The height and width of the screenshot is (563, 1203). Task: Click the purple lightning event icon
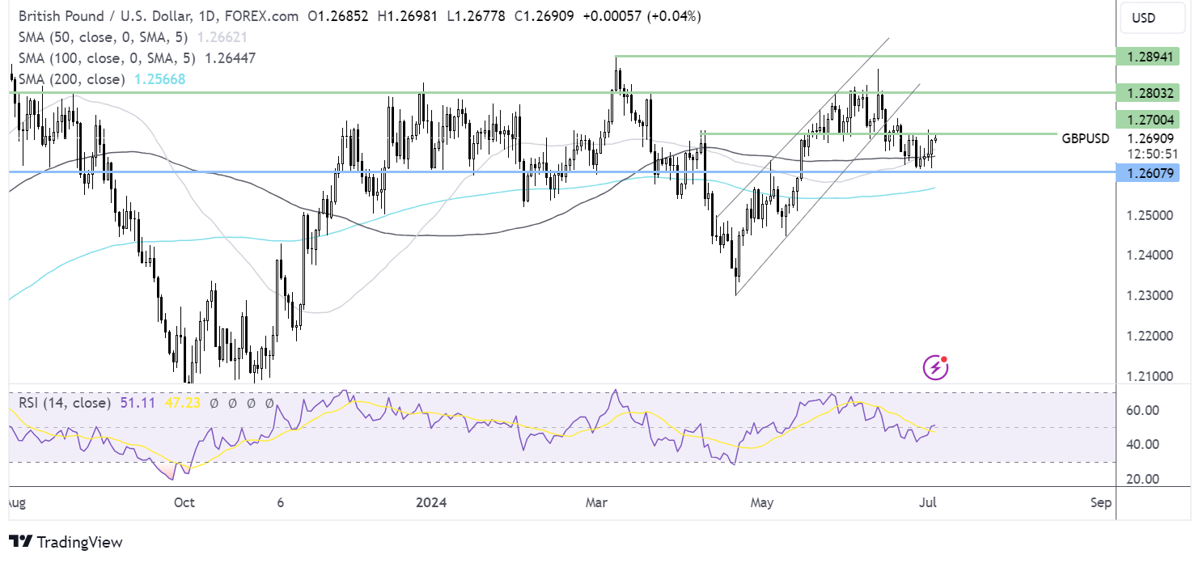click(936, 367)
